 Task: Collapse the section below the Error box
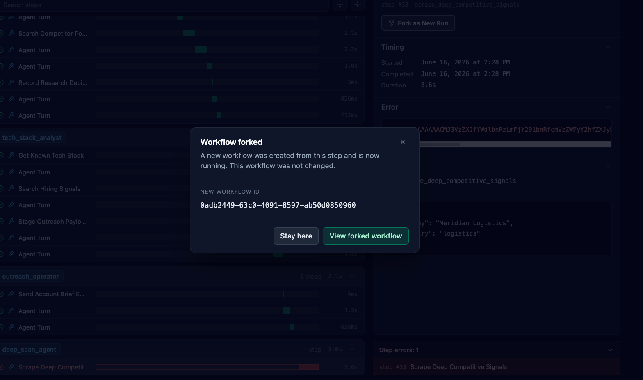608,166
